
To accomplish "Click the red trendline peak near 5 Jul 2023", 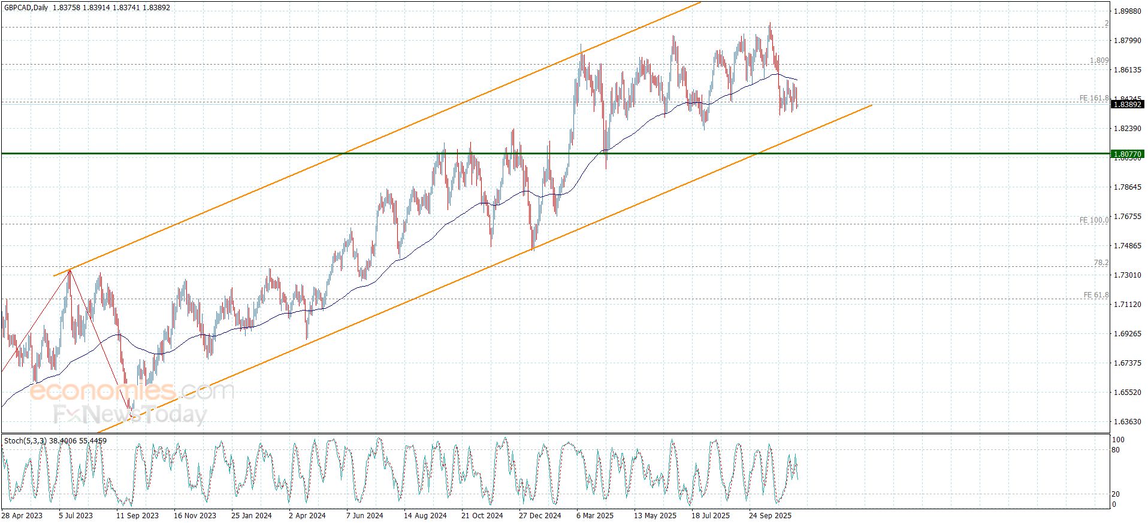I will (x=70, y=270).
